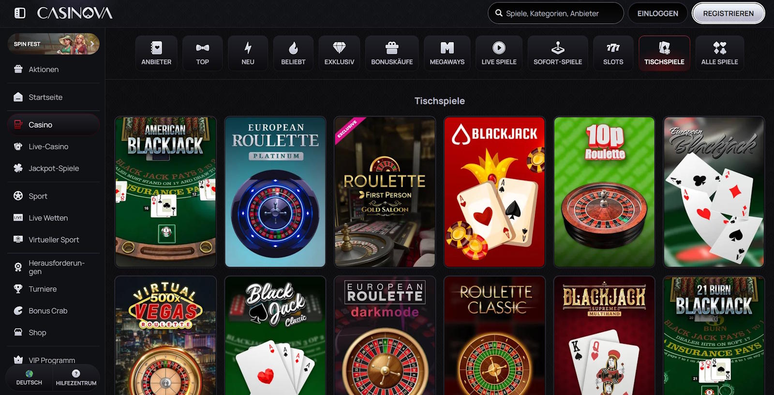Click the Casinova logo
774x395 pixels.
[74, 13]
